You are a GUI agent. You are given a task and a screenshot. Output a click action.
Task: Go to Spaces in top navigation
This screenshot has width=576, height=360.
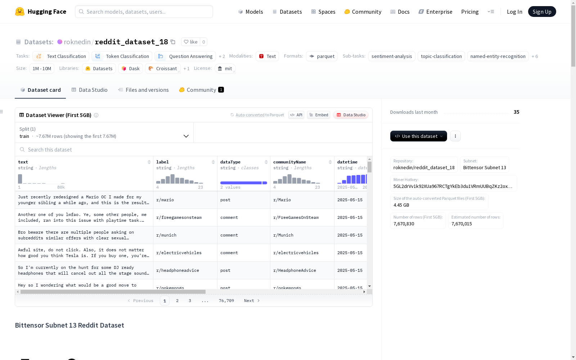coord(323,12)
